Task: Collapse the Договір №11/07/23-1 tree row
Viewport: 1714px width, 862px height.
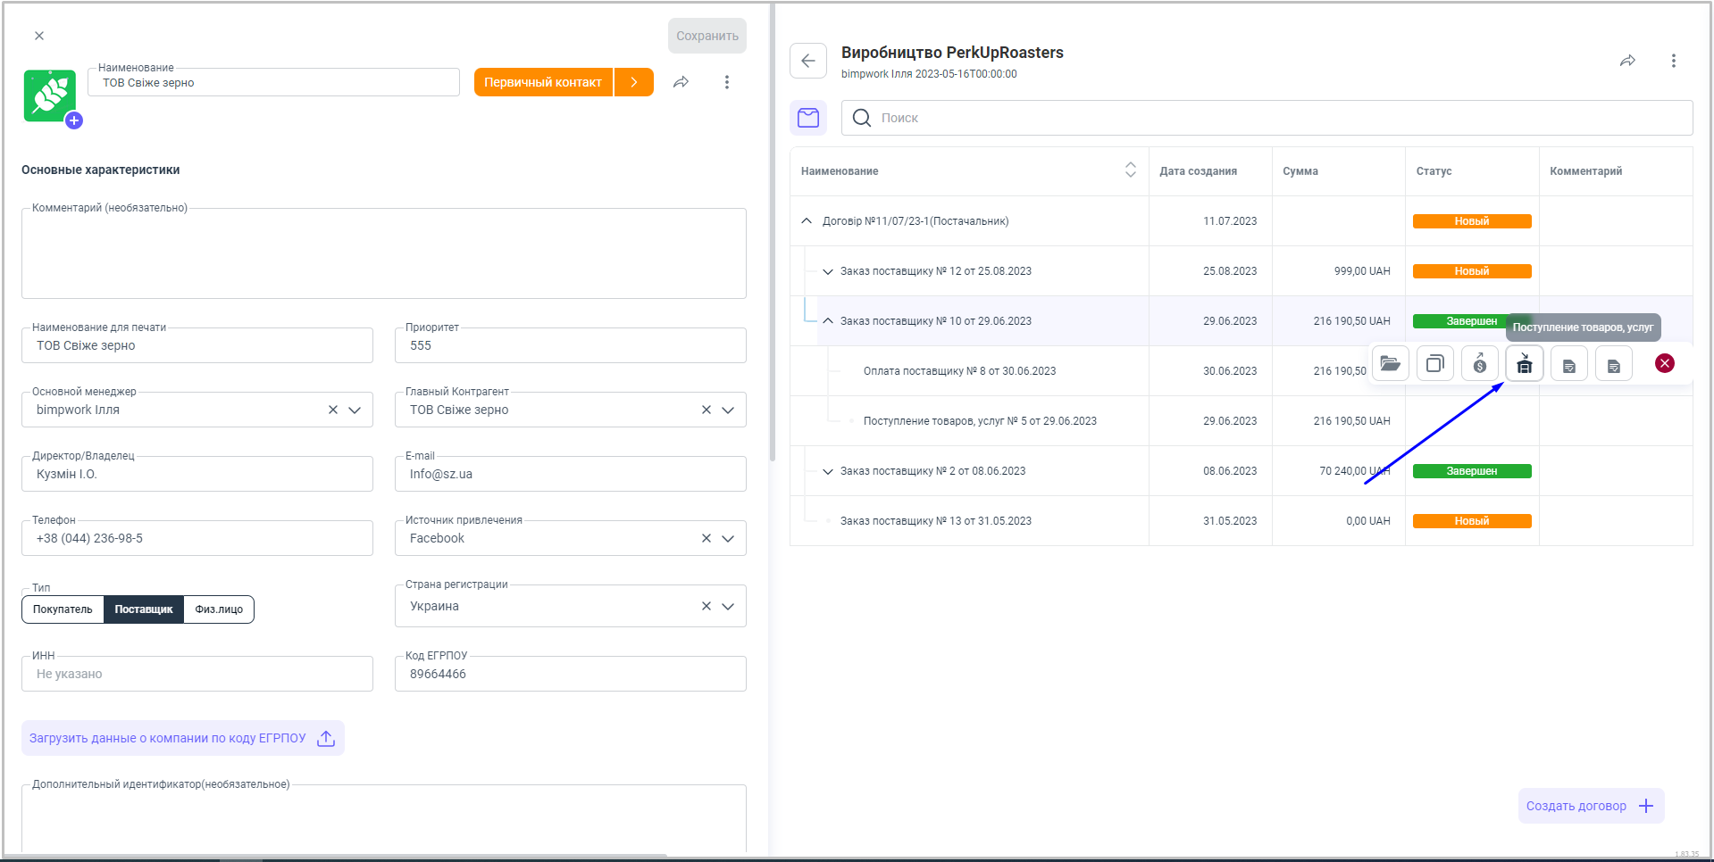Action: coord(807,220)
